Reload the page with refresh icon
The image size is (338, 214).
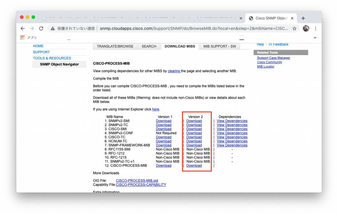pos(41,28)
